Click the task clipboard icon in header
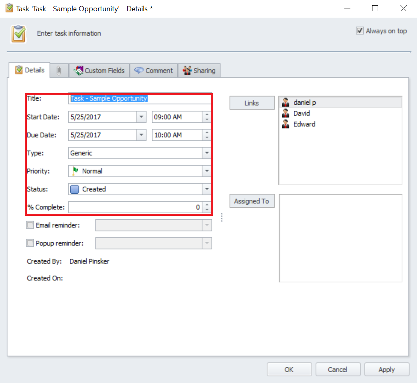 tap(18, 34)
